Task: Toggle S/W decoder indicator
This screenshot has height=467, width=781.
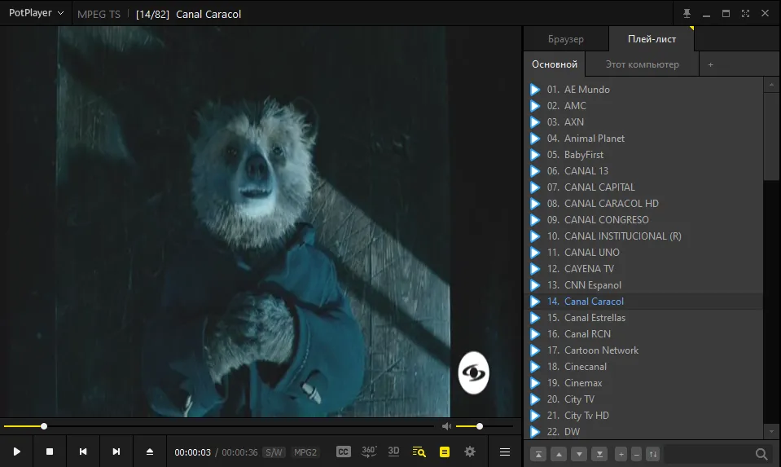Action: pyautogui.click(x=274, y=452)
